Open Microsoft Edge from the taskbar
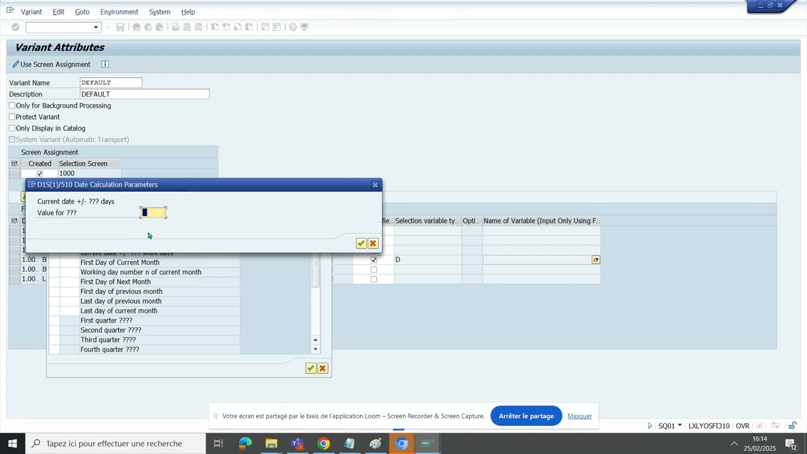Screen dimensions: 807x454 tap(245, 444)
